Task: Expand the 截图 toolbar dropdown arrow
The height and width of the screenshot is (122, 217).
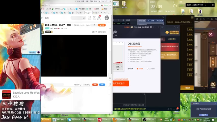Action: click(x=108, y=9)
